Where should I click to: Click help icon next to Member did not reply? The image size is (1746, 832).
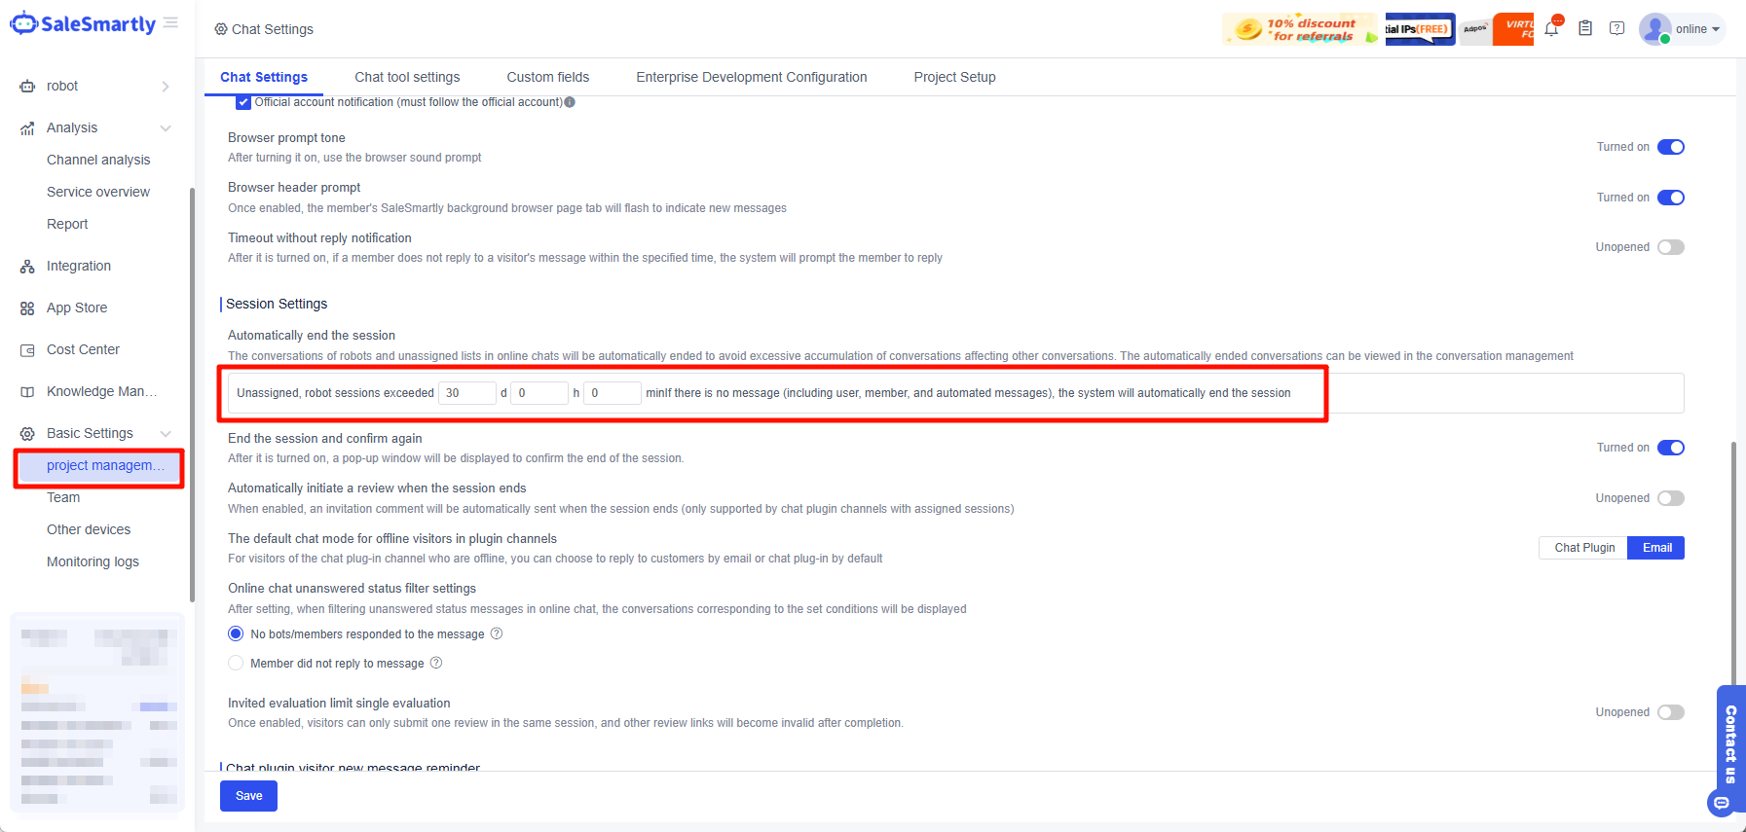click(x=436, y=663)
